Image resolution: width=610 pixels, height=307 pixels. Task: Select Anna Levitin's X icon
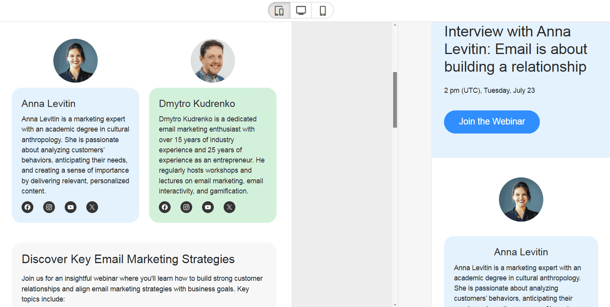point(92,207)
